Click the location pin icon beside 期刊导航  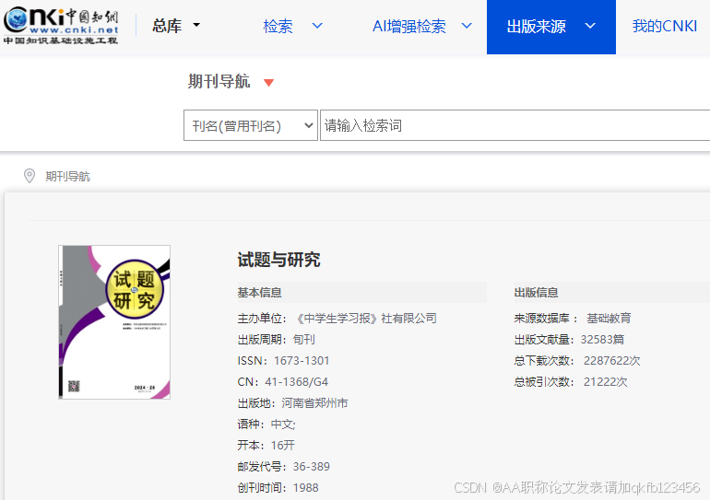[30, 176]
